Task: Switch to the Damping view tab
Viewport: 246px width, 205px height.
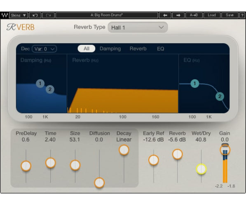Action: click(x=110, y=49)
